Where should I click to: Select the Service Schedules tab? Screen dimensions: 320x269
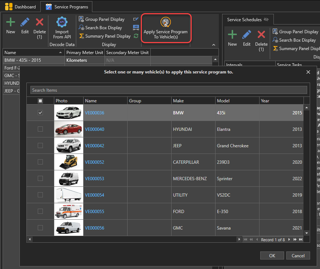tap(244, 20)
